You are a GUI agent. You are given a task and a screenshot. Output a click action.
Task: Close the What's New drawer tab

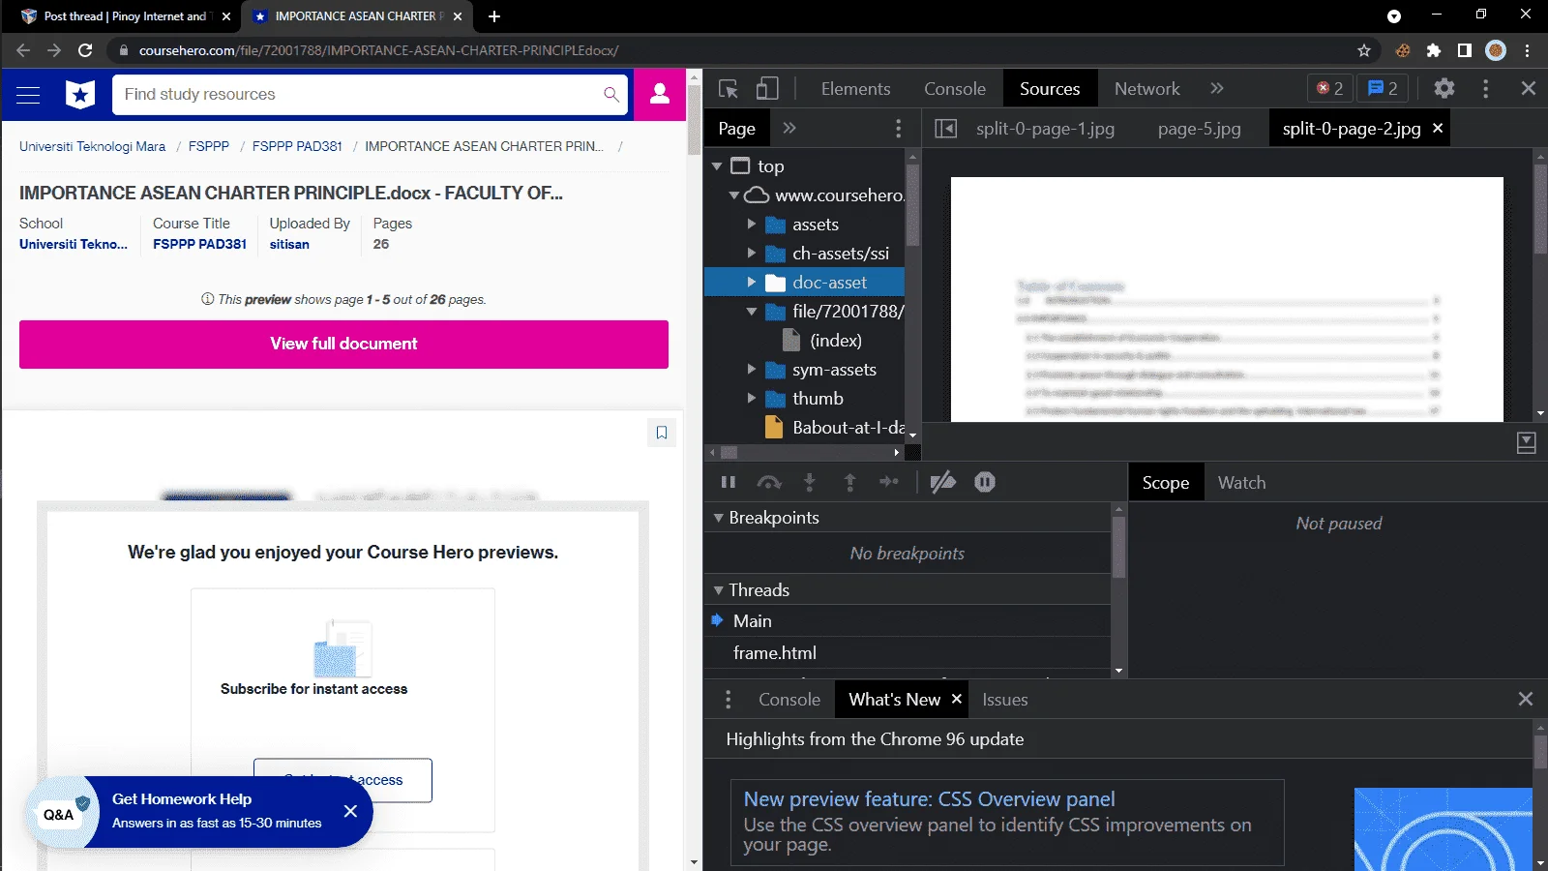point(957,699)
